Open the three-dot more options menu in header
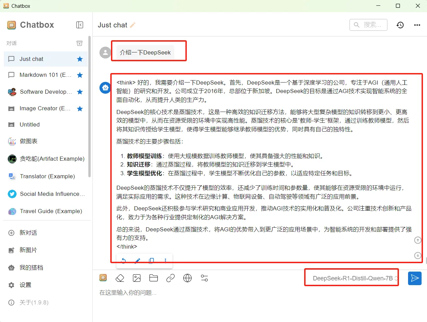Screen dimensions: 427x322 click(417, 25)
